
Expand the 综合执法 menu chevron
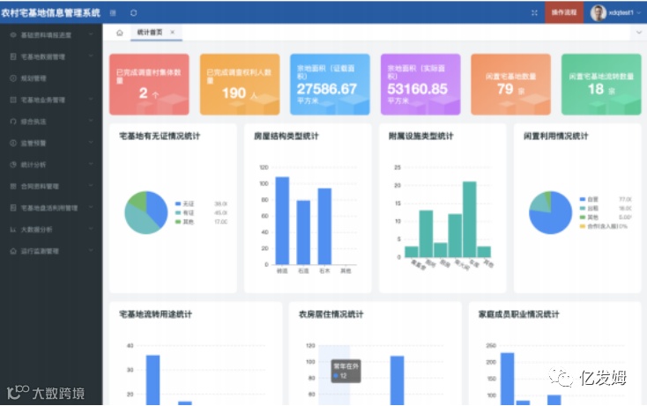point(91,121)
